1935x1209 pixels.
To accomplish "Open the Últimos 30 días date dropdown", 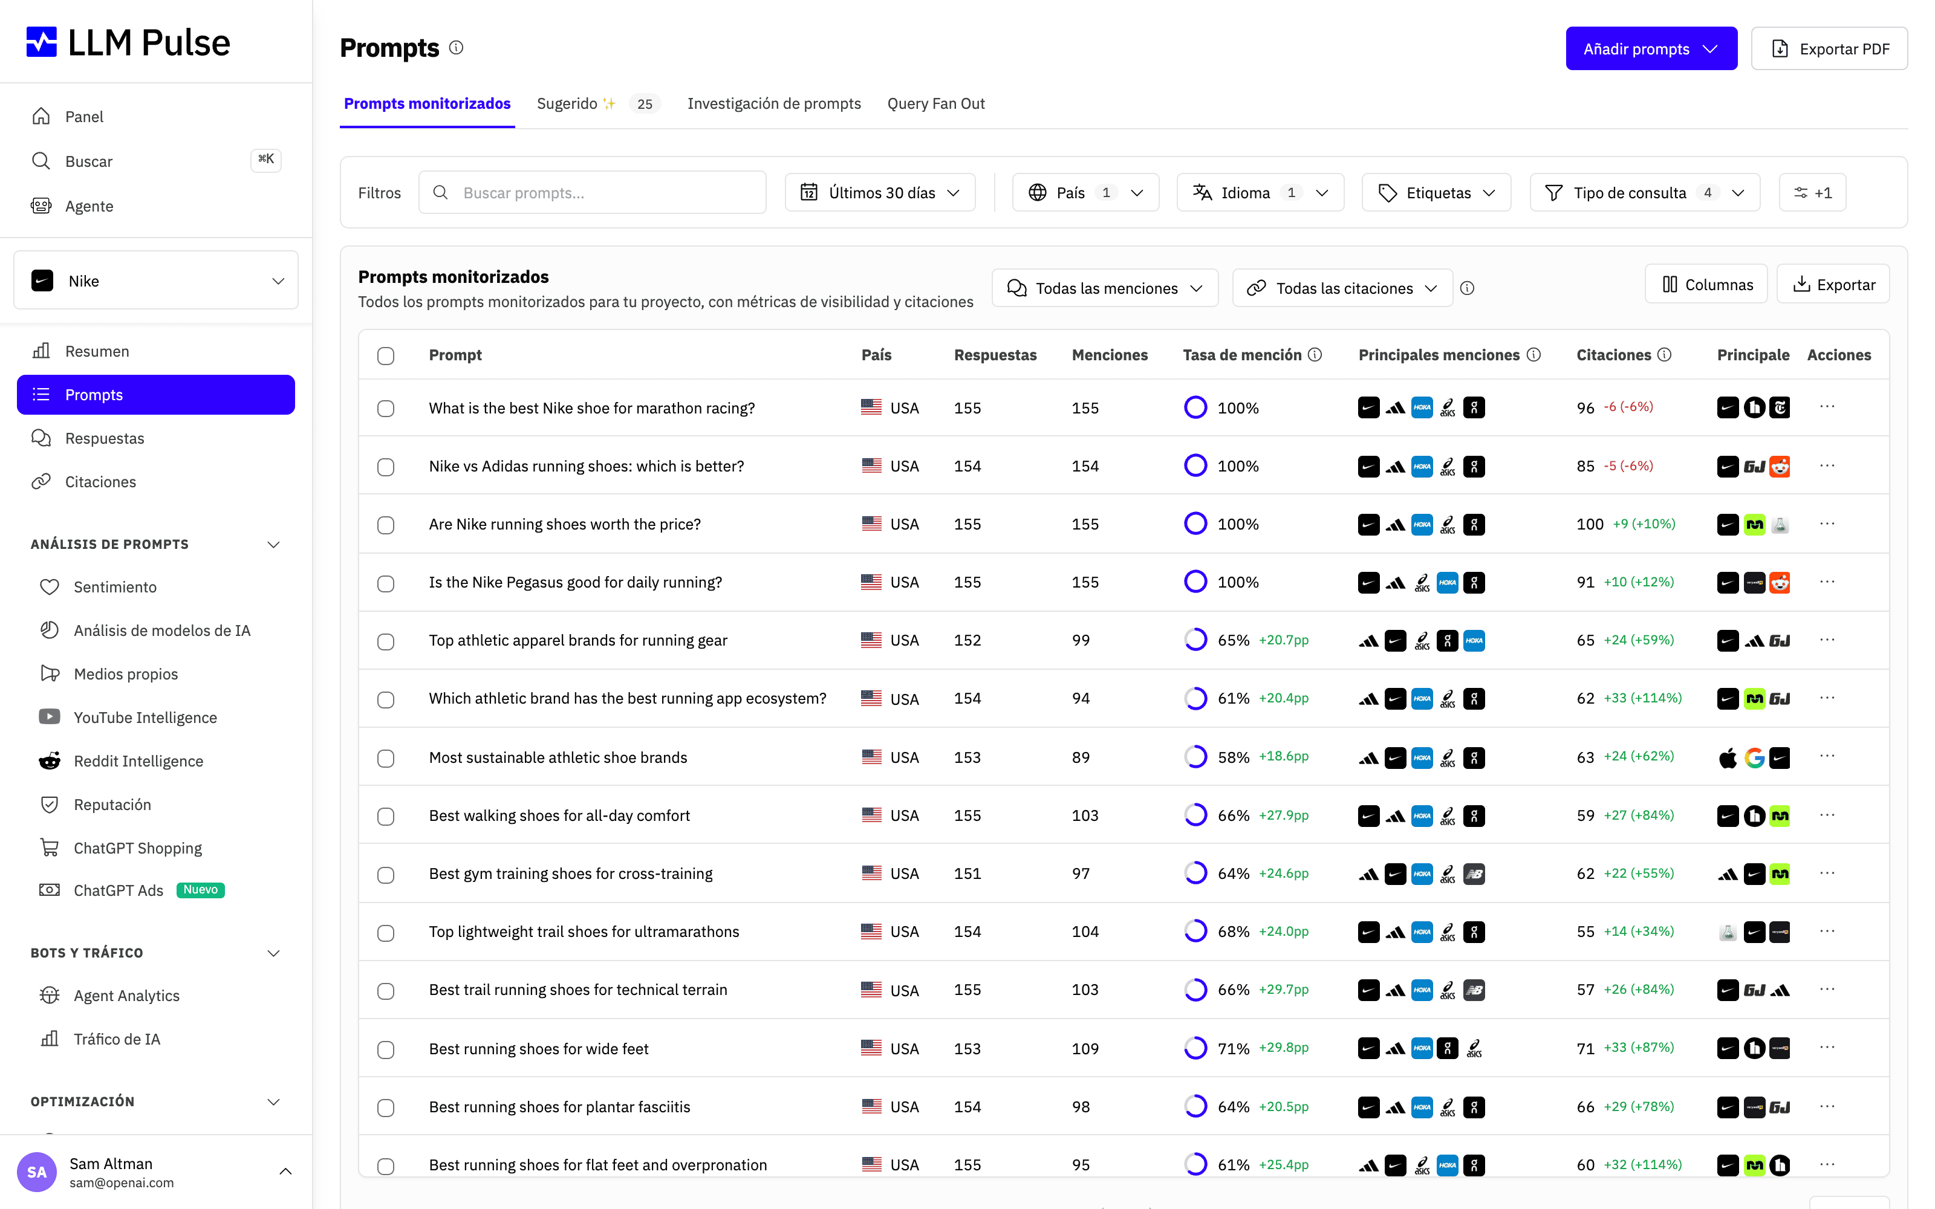I will [880, 193].
